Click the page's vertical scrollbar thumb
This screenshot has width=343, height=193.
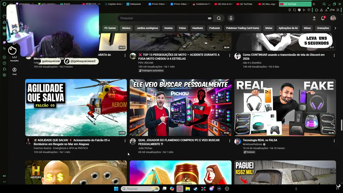[x=341, y=125]
